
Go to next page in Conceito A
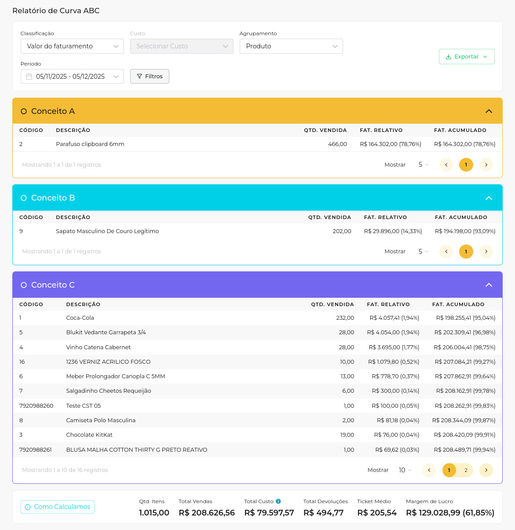[486, 165]
